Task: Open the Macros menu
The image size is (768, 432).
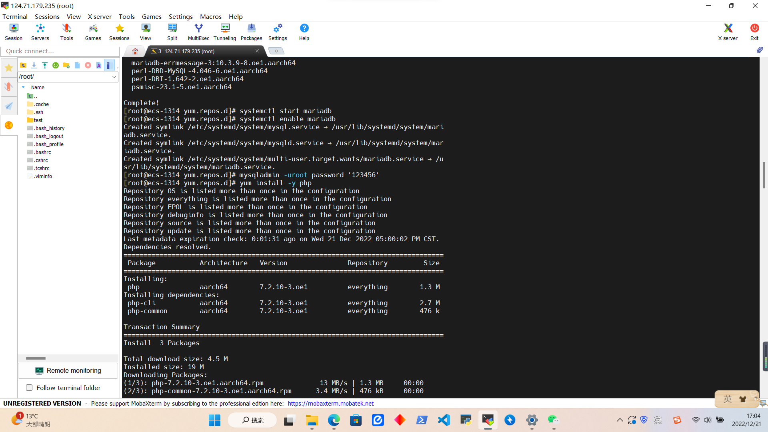Action: click(210, 16)
